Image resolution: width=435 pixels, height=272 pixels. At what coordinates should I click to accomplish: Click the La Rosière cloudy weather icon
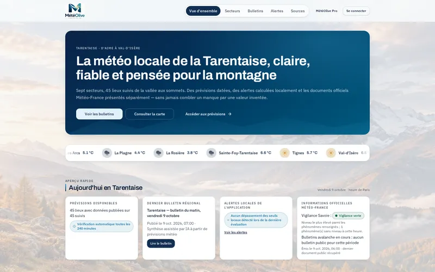158,153
